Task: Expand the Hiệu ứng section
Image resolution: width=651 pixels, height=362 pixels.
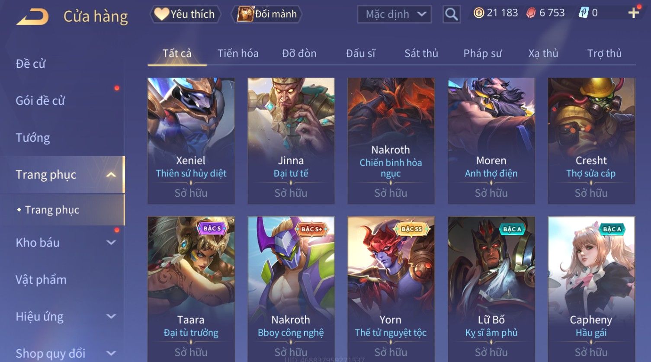Action: tap(111, 317)
